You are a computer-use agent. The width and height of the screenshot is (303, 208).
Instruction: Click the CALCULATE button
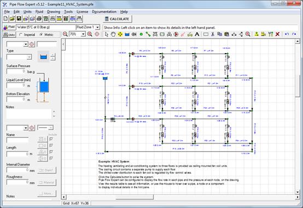tap(117, 19)
